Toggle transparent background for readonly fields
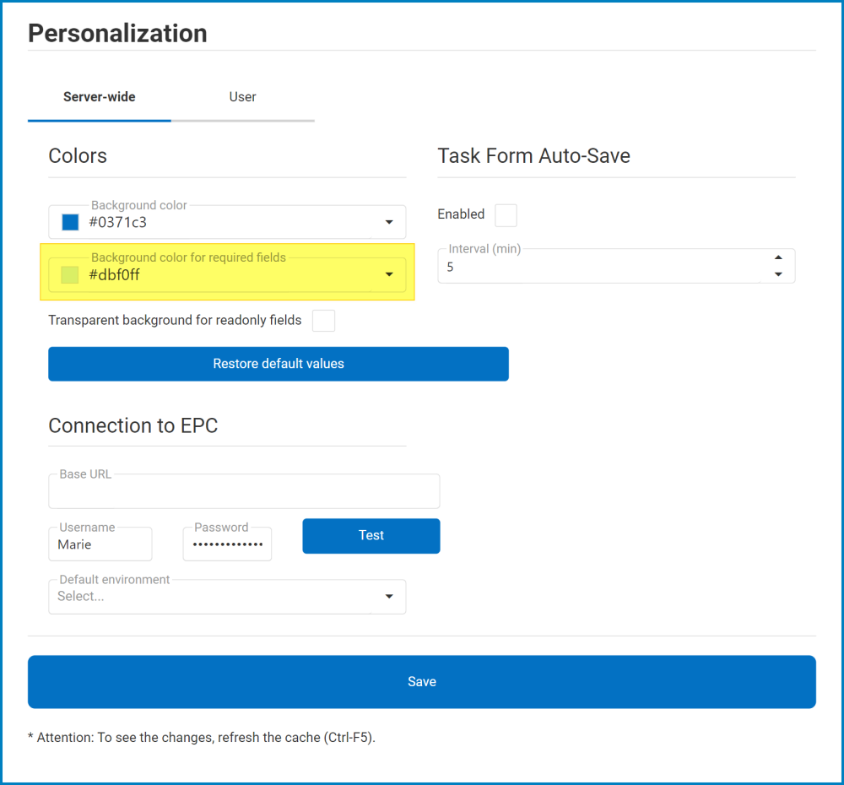844x785 pixels. coord(323,320)
